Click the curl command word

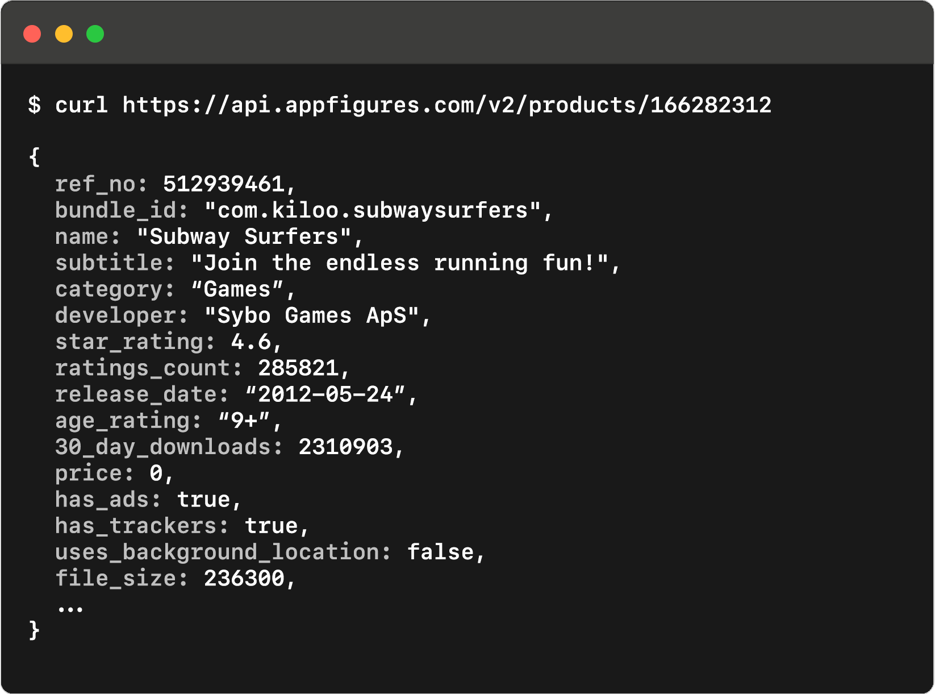[81, 105]
